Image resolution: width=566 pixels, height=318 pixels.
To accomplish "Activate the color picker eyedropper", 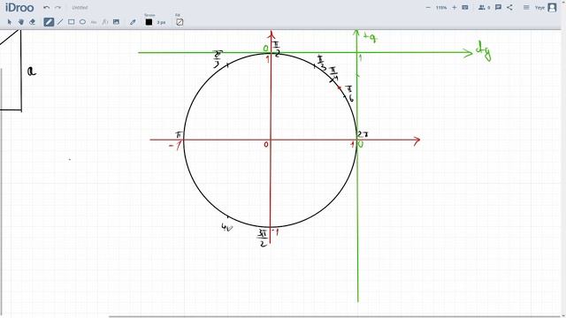I will (x=133, y=22).
